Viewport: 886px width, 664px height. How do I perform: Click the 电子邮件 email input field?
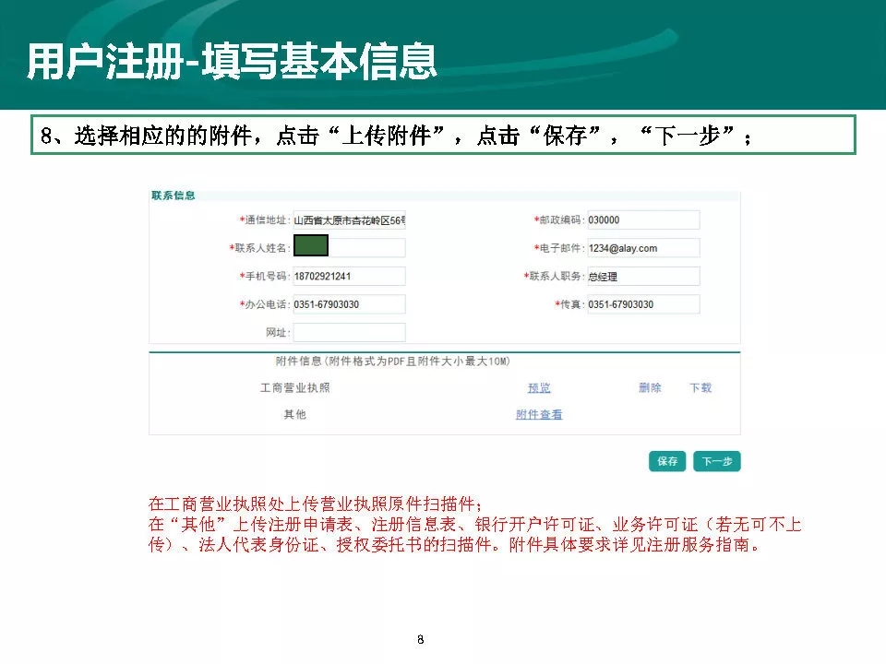pos(642,248)
